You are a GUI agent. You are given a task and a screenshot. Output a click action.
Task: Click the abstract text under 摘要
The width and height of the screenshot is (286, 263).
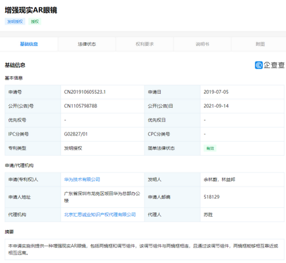coord(143,249)
